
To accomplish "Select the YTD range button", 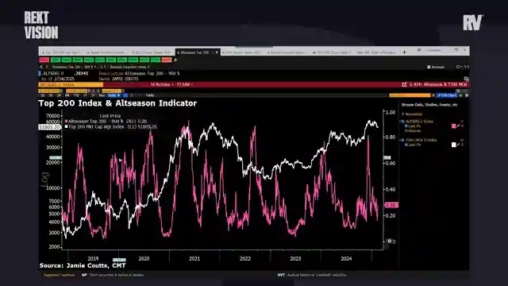I will tap(76, 95).
